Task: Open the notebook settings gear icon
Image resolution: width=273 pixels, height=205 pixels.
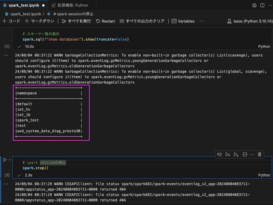Action: [x=254, y=5]
